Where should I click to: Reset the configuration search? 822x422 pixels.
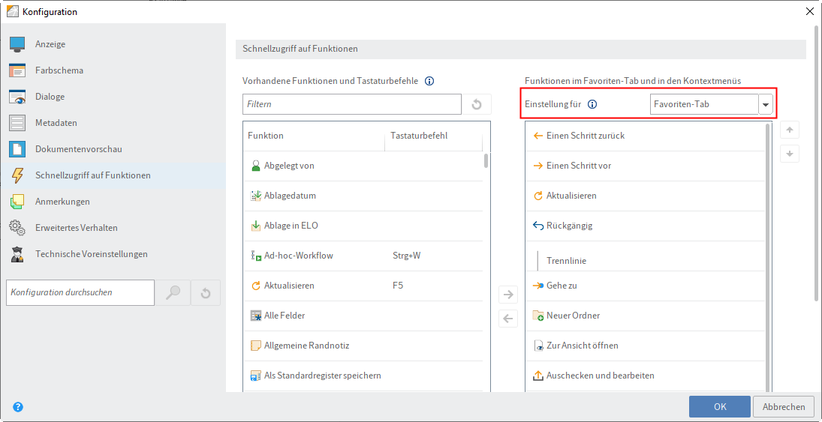[206, 292]
